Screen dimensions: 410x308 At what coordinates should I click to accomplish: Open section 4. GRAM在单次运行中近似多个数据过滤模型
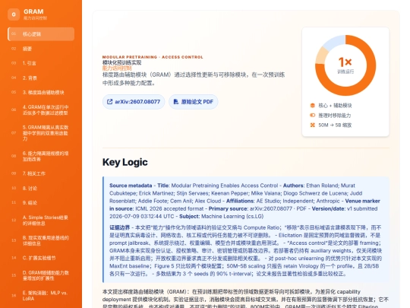pyautogui.click(x=41, y=110)
